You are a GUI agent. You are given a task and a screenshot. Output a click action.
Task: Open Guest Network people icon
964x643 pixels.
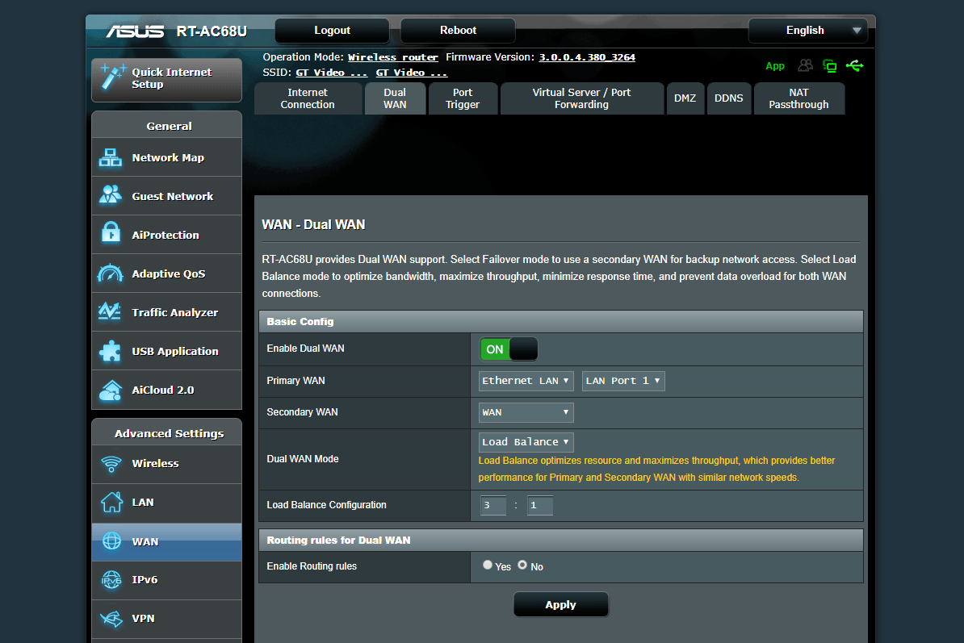pos(110,194)
